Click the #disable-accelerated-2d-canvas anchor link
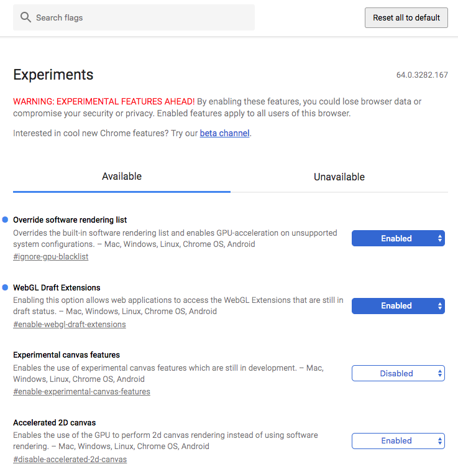458x469 pixels. coord(70,459)
